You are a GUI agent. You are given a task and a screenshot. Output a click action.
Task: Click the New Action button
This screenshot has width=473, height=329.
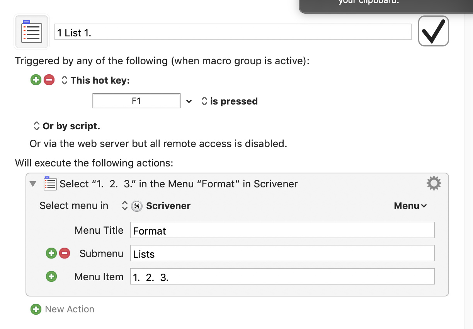(x=70, y=309)
